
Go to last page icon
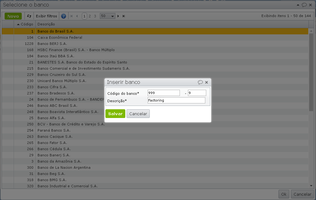pos(124,16)
